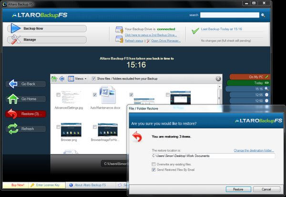Click the magnifier icon beside 15:16 entry
286x197 pixels.
(x=266, y=89)
